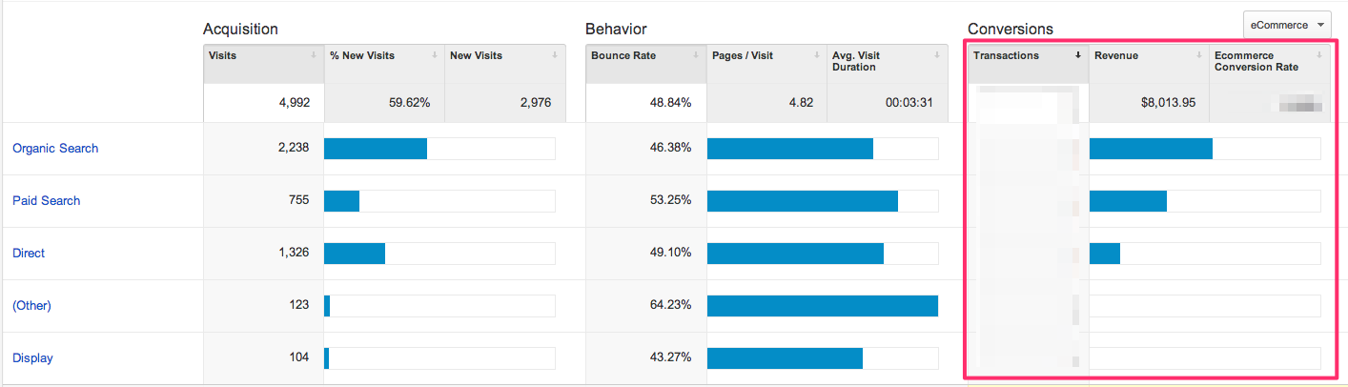1348x387 pixels.
Task: Click the Bounce Rate sort arrow
Action: (697, 55)
